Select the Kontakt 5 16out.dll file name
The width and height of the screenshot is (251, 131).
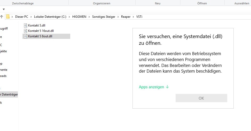pyautogui.click(x=41, y=31)
